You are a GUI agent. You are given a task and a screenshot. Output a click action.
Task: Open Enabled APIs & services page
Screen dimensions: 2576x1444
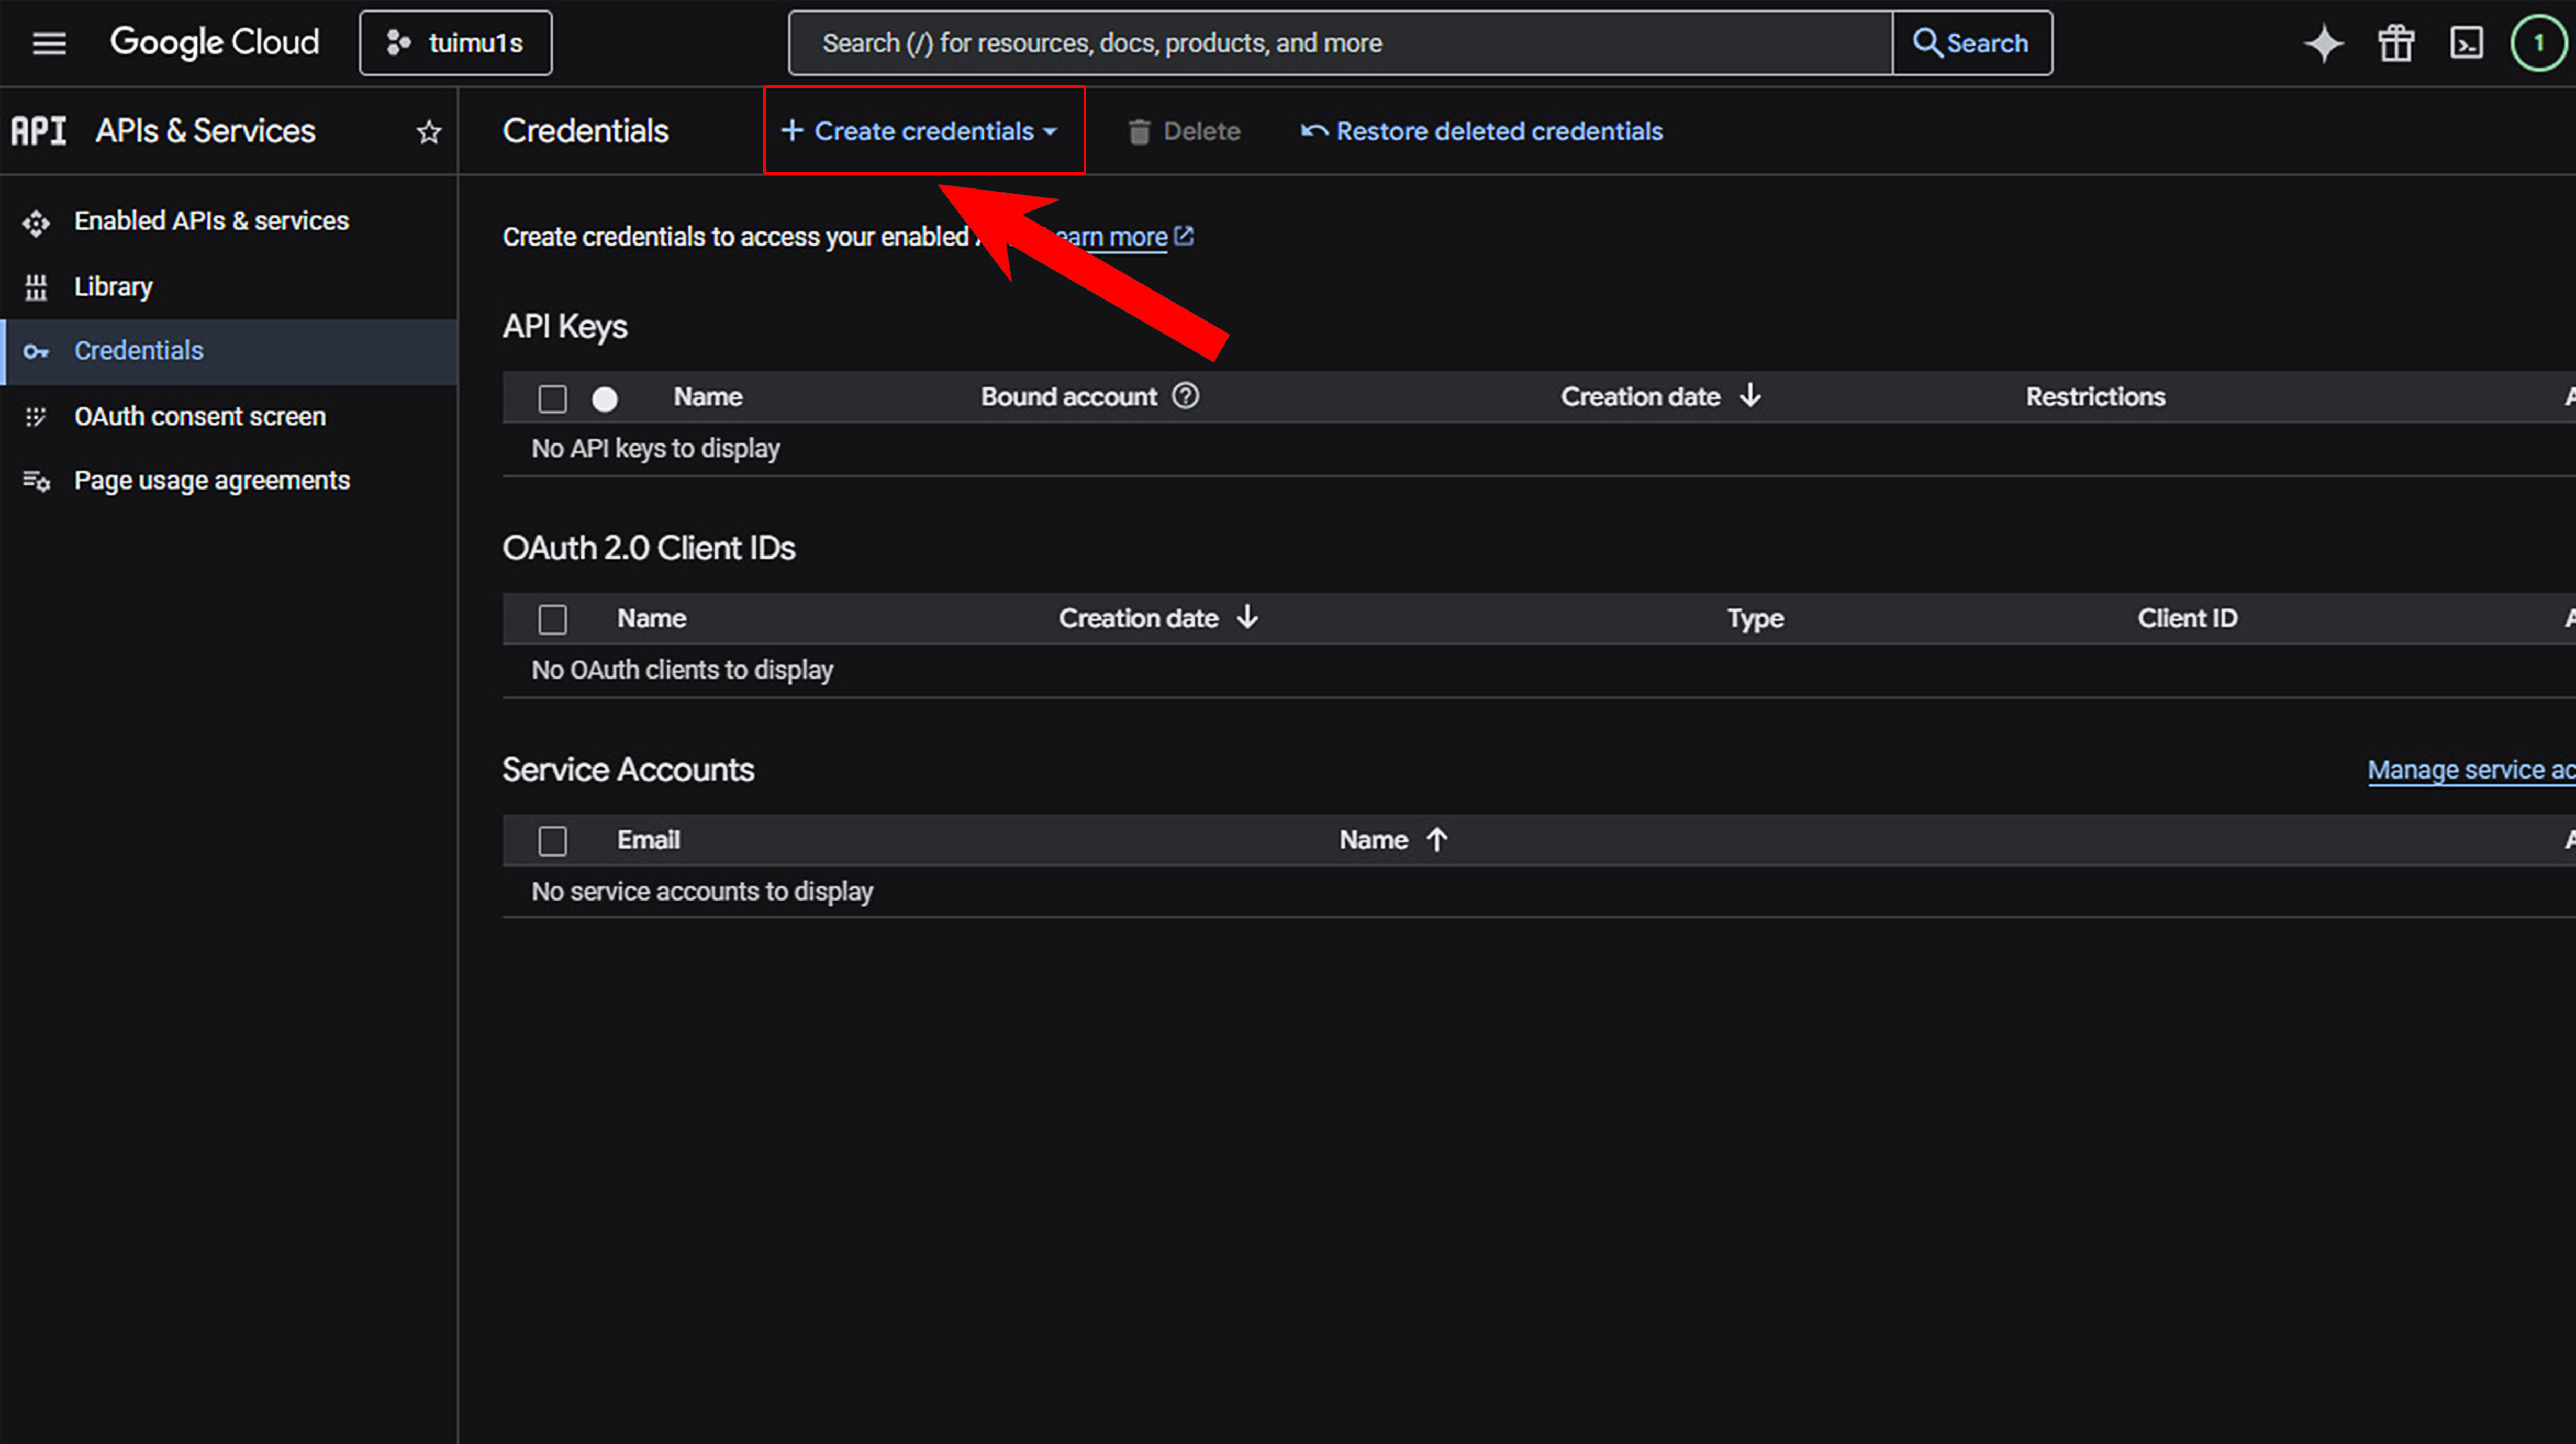pyautogui.click(x=211, y=221)
